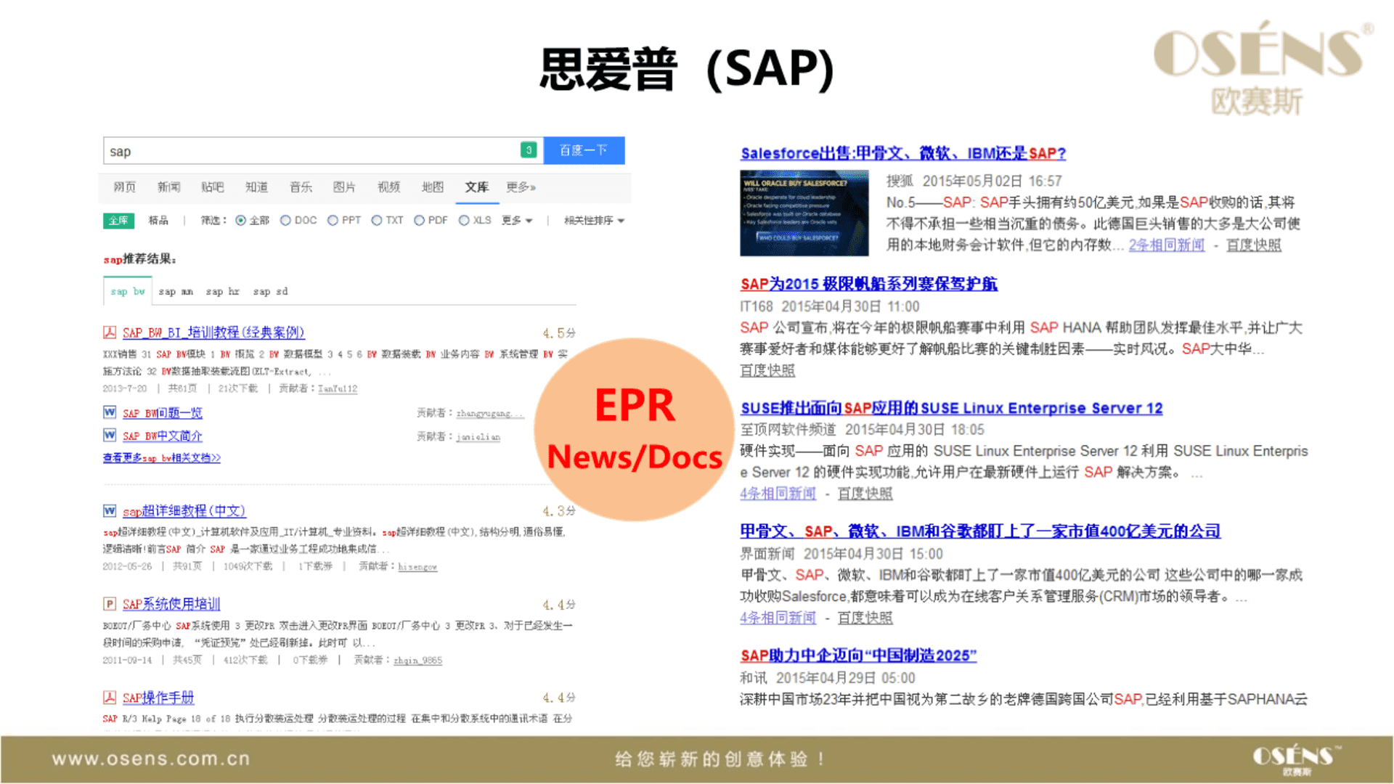Open SAP_BW_BI_培训教程(经典案例) document link

[x=213, y=332]
